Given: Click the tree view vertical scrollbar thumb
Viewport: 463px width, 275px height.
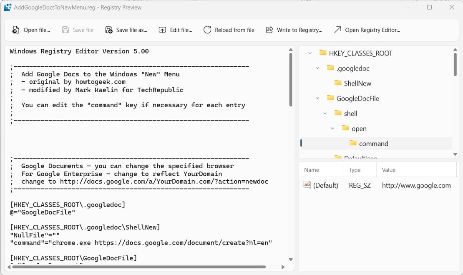Looking at the screenshot, I should tap(455, 64).
